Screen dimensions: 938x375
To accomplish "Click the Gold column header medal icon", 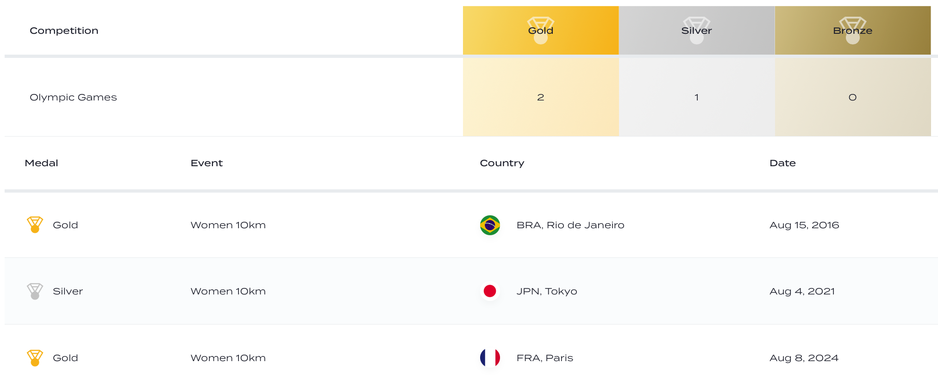I will point(540,31).
